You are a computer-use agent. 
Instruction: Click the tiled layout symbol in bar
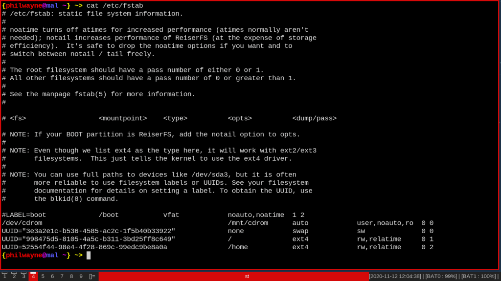[x=92, y=276]
